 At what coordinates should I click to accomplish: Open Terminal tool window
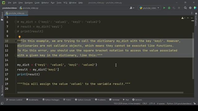pos(114,100)
